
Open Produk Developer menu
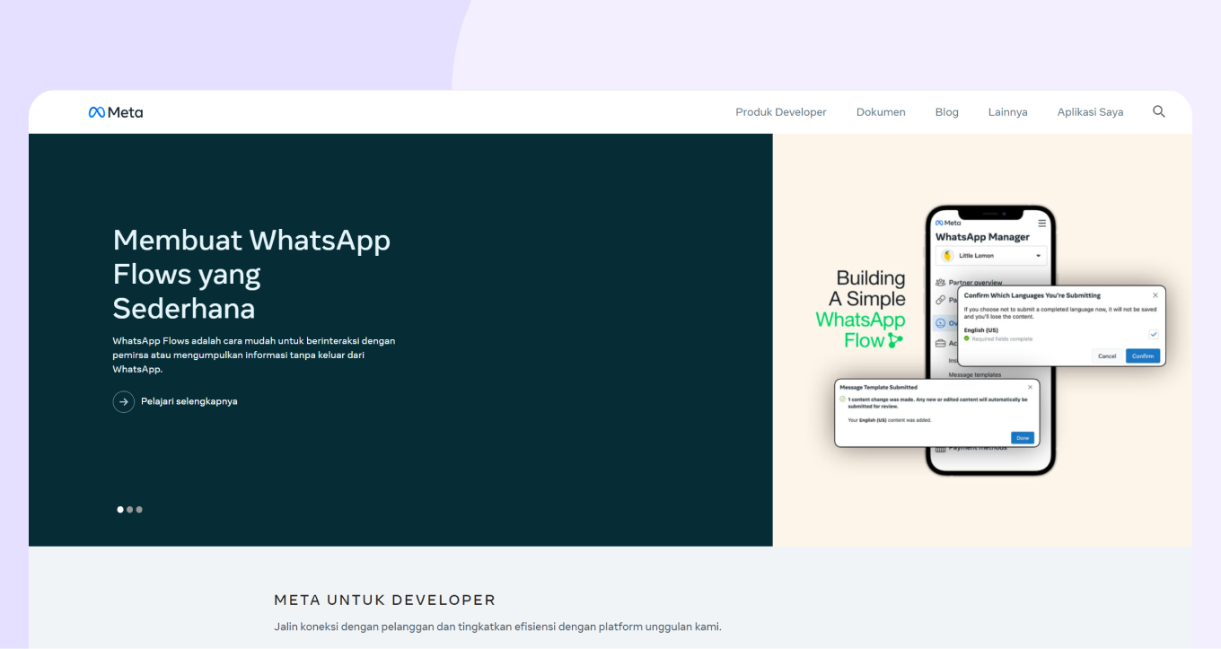click(781, 112)
